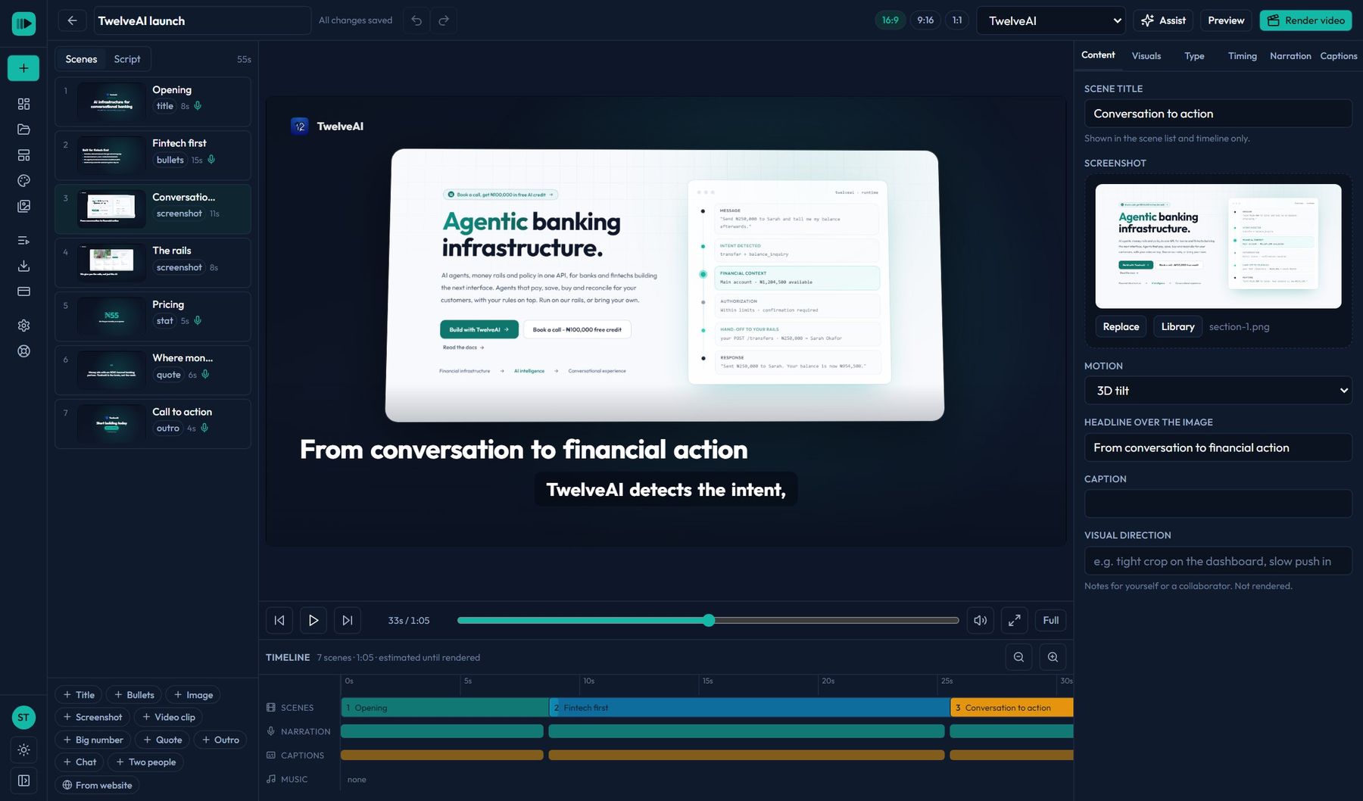Screen dimensions: 1363x801
Task: Collapse sidebar using bottom panel icon
Action: 23,781
